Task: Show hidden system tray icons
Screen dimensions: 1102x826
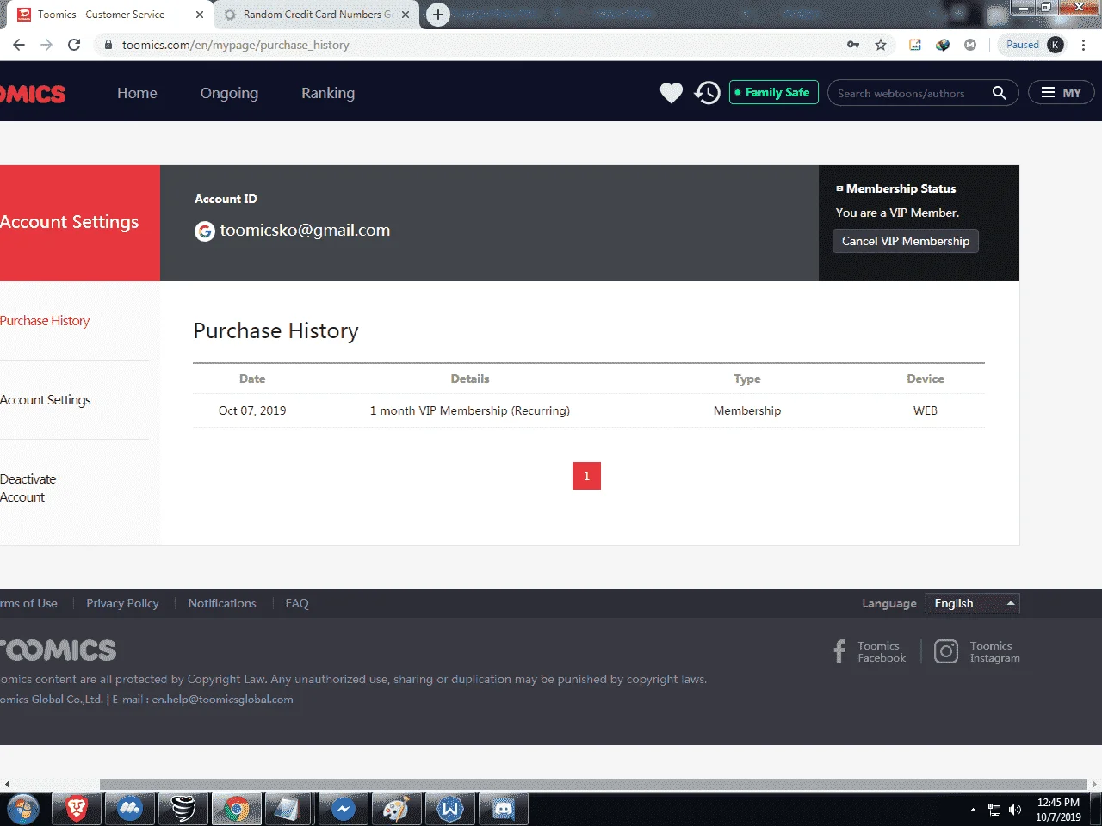Action: coord(973,810)
